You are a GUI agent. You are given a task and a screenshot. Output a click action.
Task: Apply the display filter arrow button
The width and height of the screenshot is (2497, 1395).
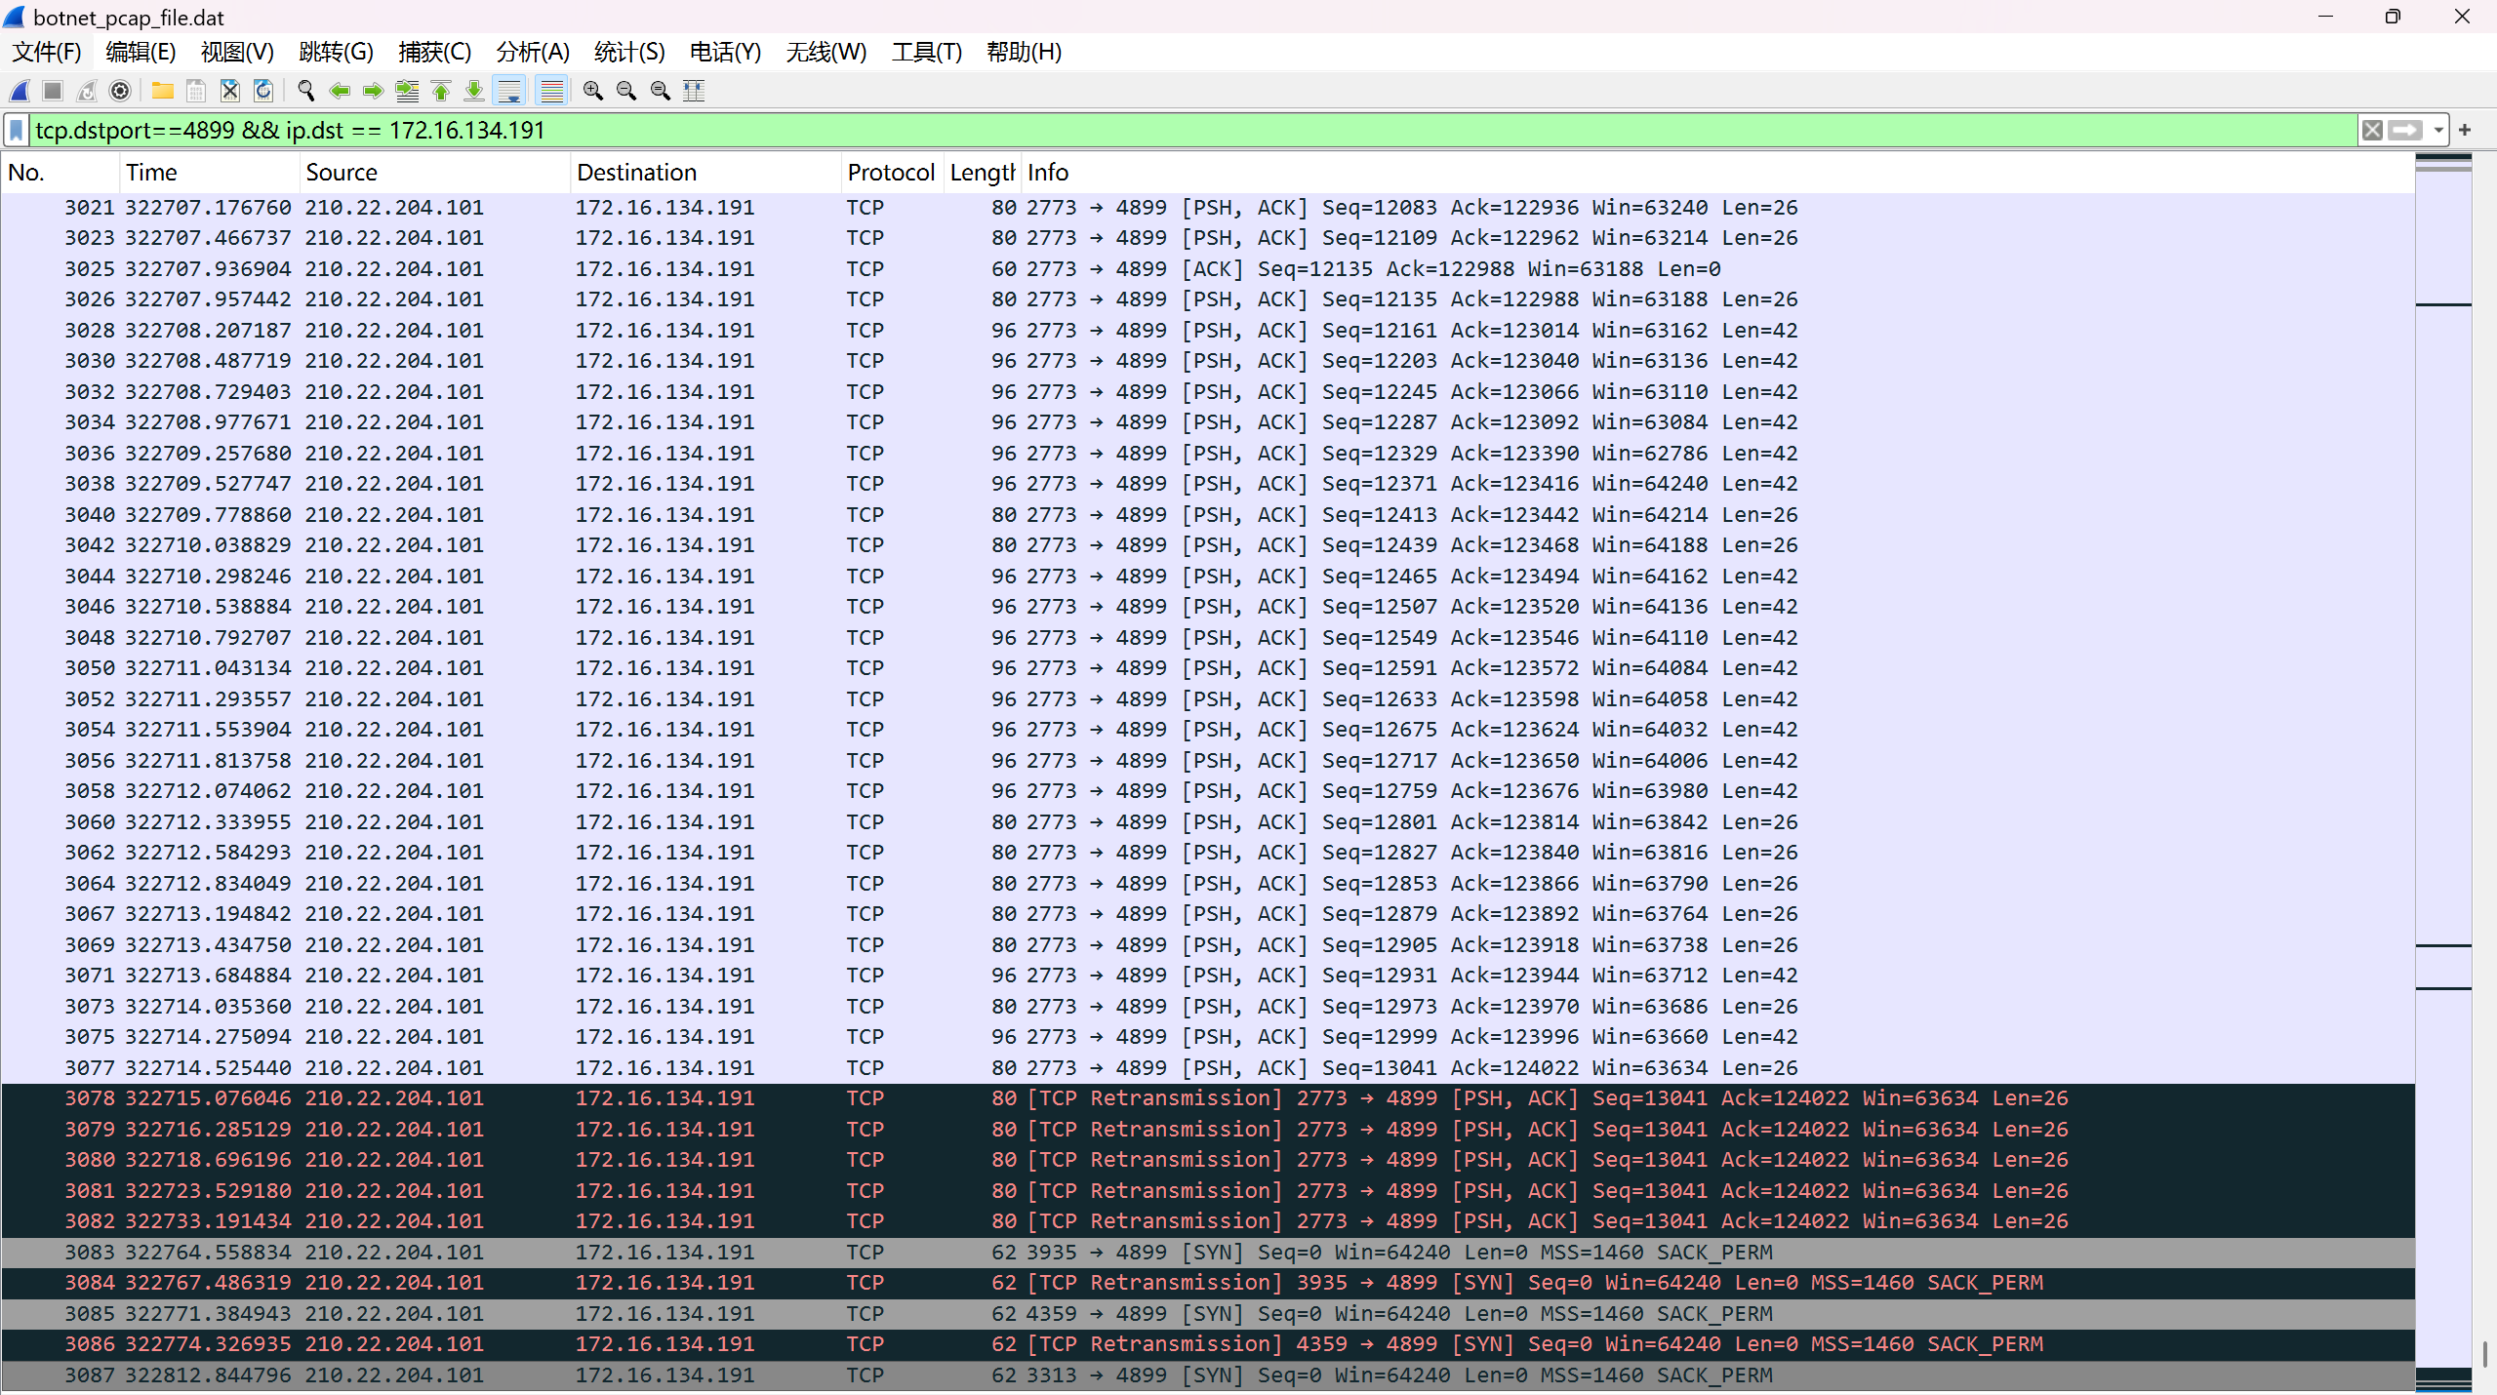pos(2406,130)
